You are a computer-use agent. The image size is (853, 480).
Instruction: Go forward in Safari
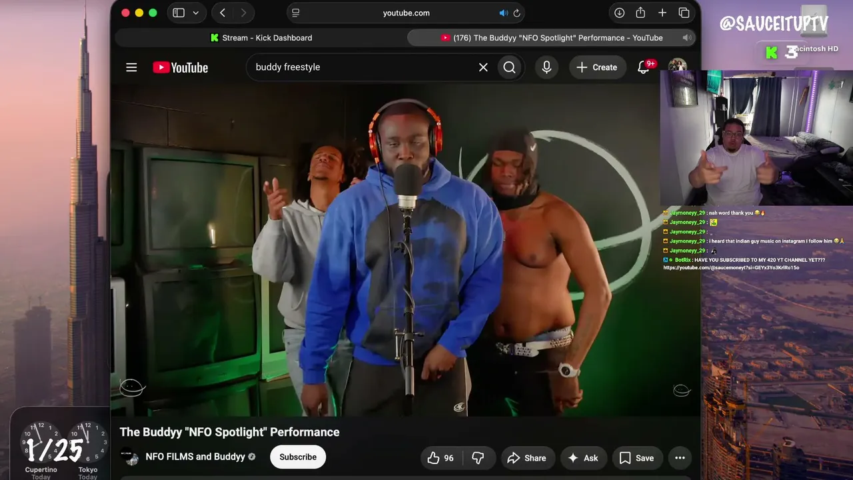tap(243, 13)
